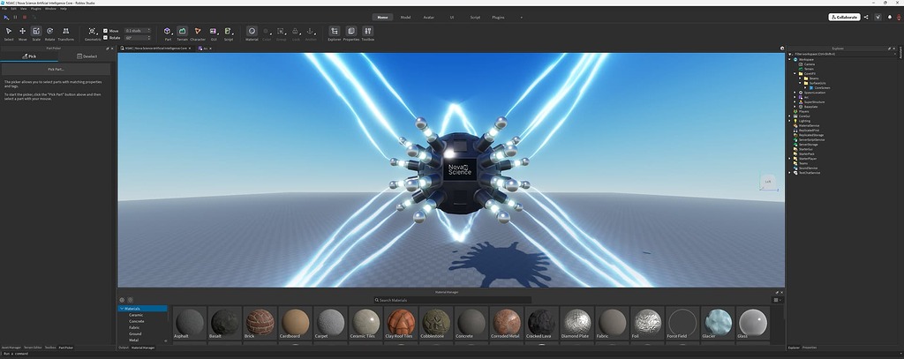Click the Character icon in toolbar
Image resolution: width=904 pixels, height=359 pixels.
coord(198,34)
